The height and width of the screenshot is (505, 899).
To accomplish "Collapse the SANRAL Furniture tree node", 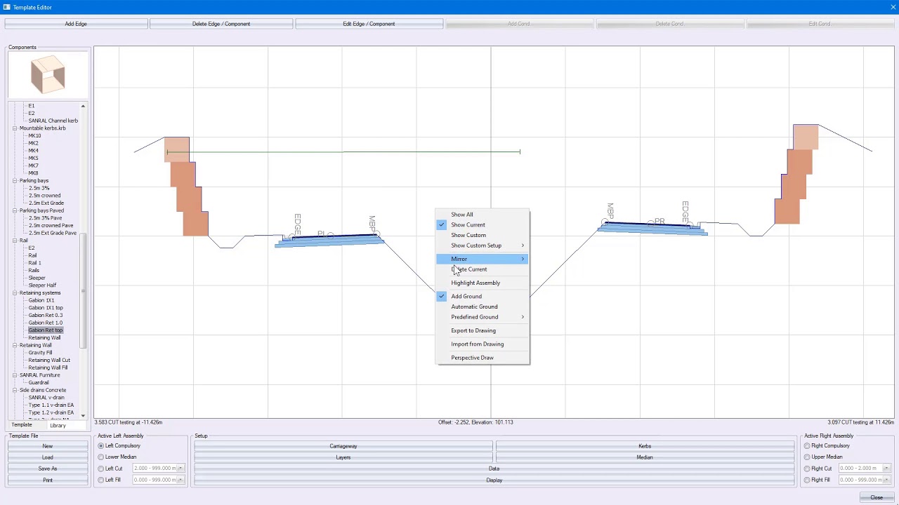I will pyautogui.click(x=15, y=375).
